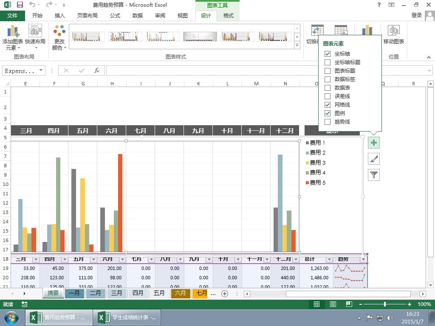
Task: Click the Action Center flag tray icon
Action: pos(369,318)
